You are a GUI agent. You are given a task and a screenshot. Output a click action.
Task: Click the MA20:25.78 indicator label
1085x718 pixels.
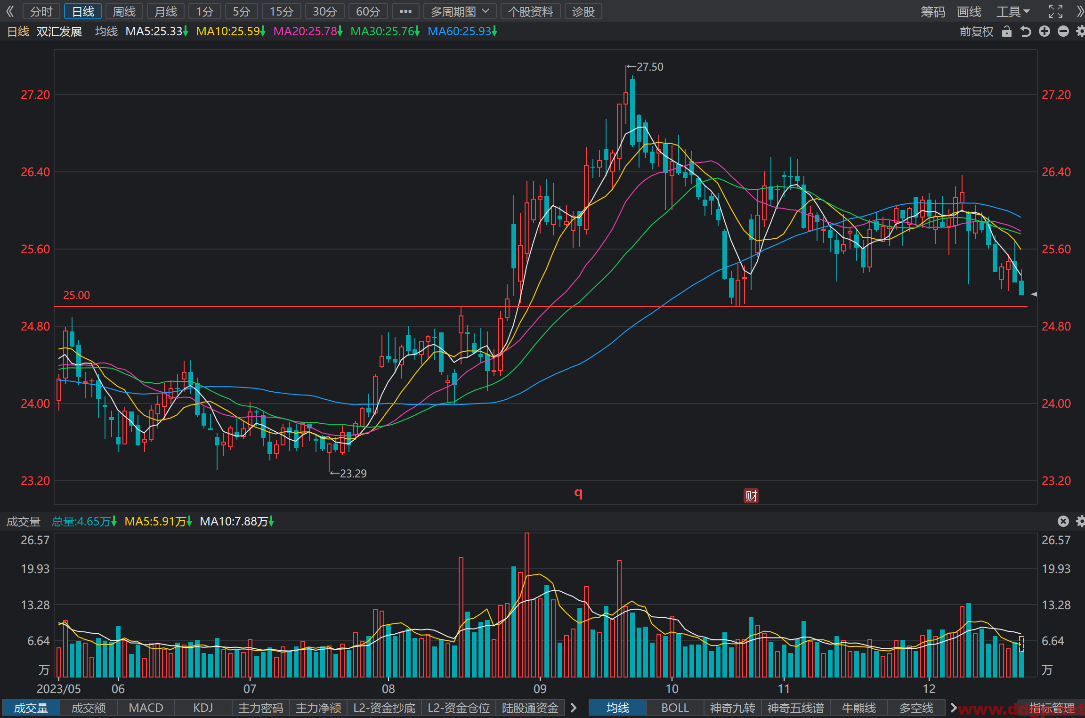click(308, 32)
